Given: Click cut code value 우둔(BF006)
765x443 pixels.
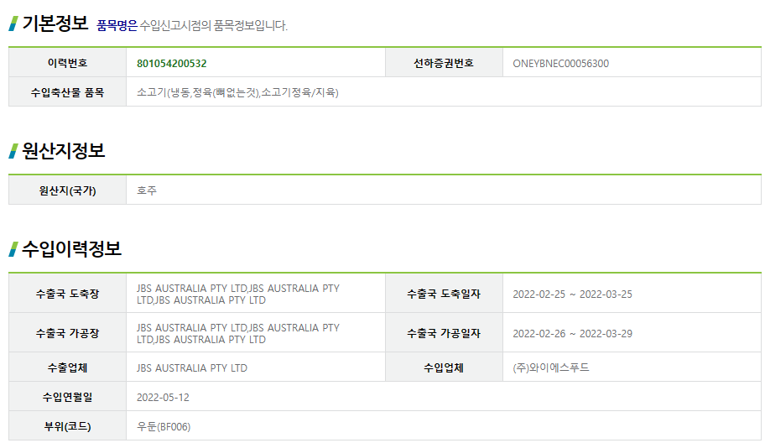Looking at the screenshot, I should point(164,427).
